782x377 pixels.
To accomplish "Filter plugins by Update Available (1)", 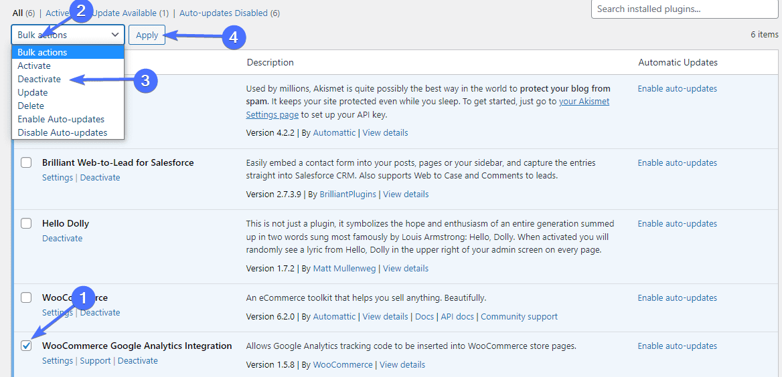I will pos(131,13).
